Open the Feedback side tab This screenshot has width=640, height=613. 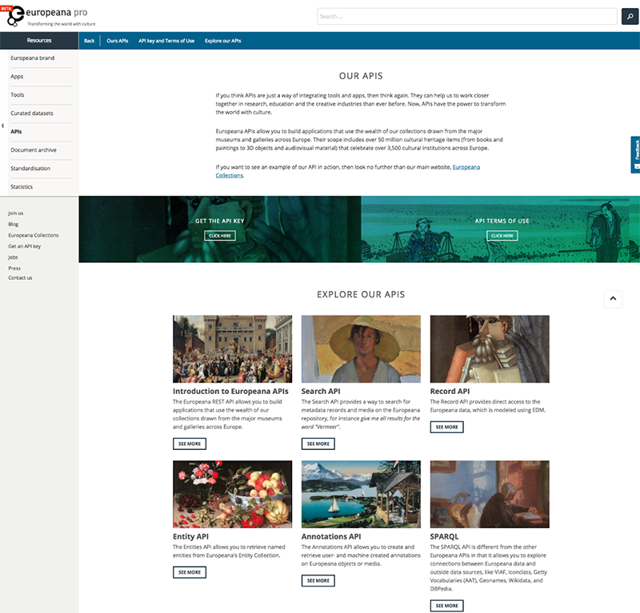635,155
